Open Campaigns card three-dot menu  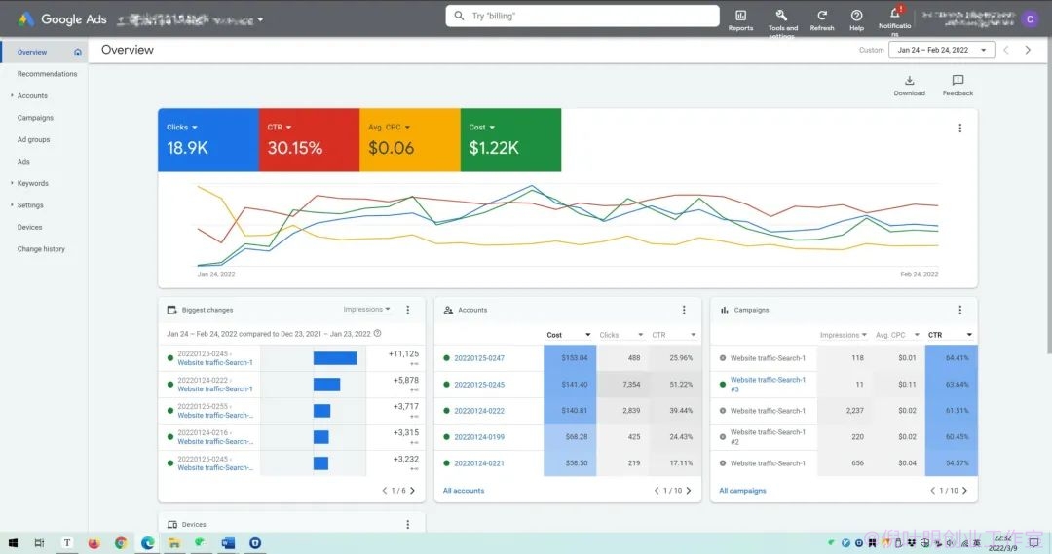[x=960, y=310]
